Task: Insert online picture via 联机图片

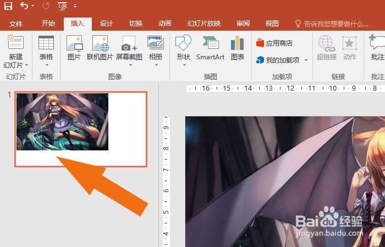Action: point(100,48)
